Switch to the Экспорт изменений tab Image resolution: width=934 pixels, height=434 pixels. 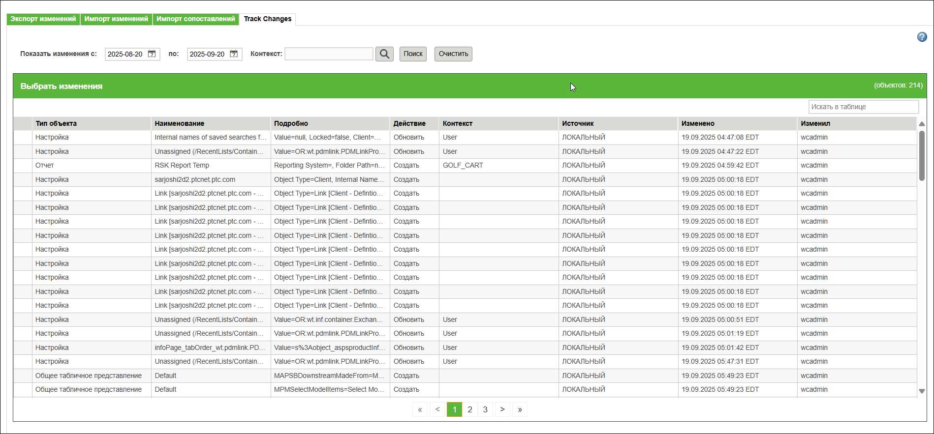pyautogui.click(x=43, y=19)
